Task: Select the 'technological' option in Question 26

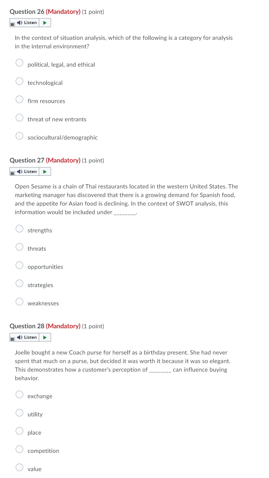Action: [x=20, y=81]
